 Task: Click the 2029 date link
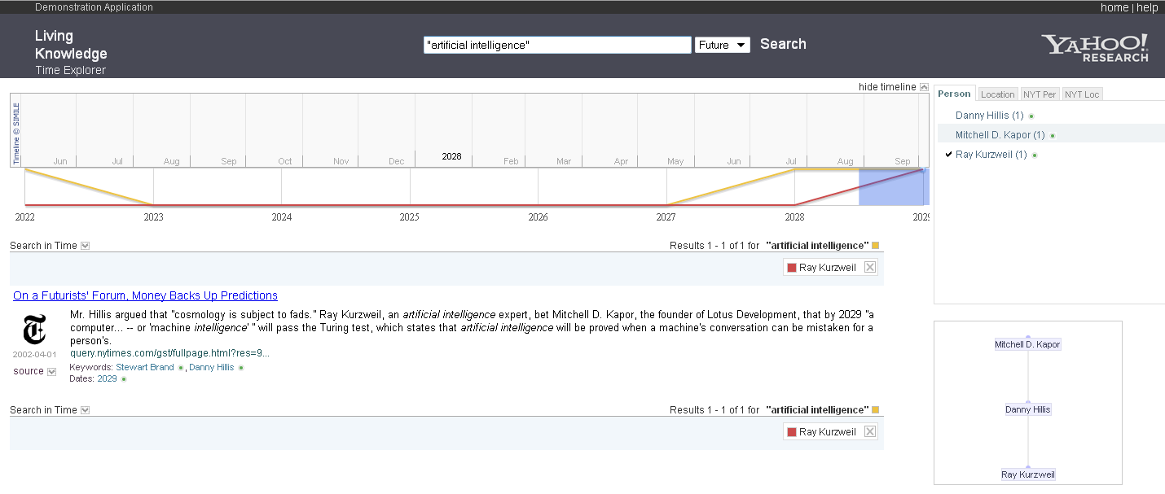tap(107, 378)
